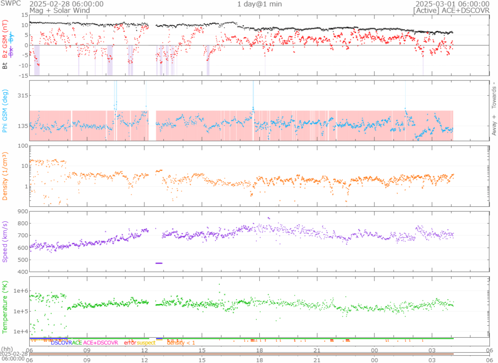
Task: Open the '1 day@1 min' time span selector
Action: click(258, 4)
